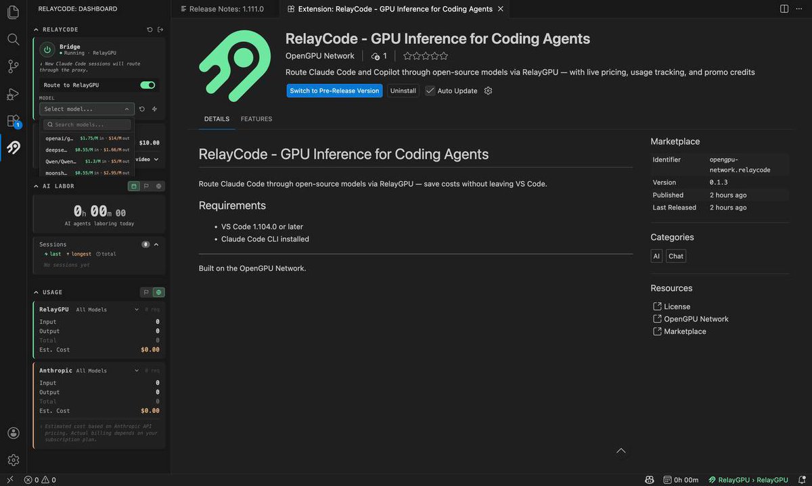
Task: Expand the video dropdown chevron
Action: 156,160
